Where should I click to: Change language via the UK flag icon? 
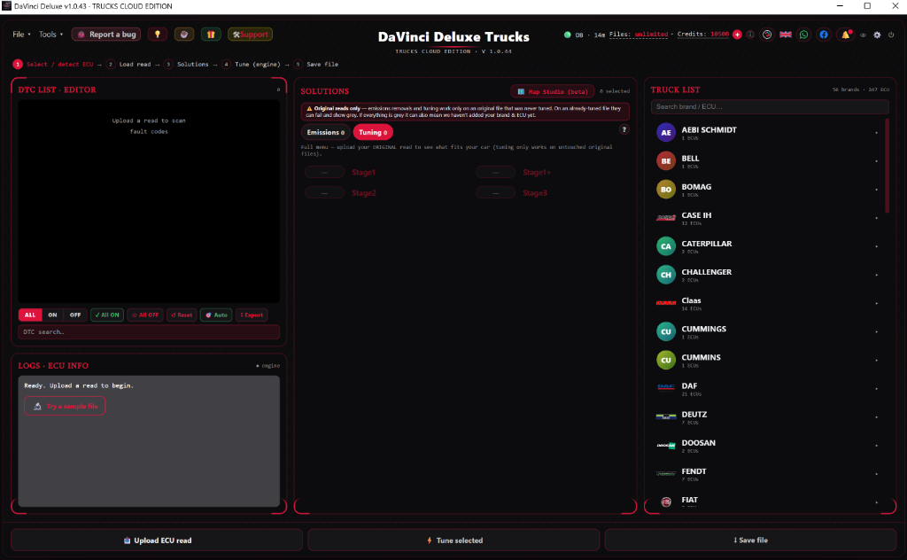pyautogui.click(x=786, y=35)
